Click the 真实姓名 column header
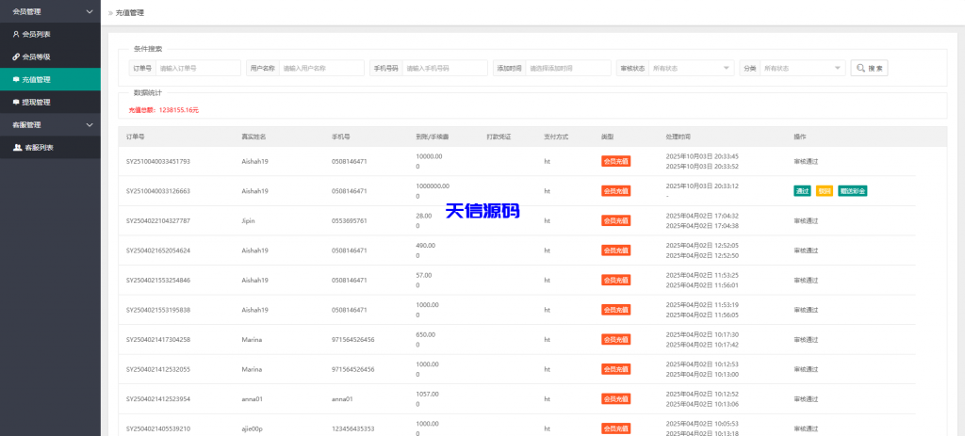The image size is (965, 436). click(254, 137)
